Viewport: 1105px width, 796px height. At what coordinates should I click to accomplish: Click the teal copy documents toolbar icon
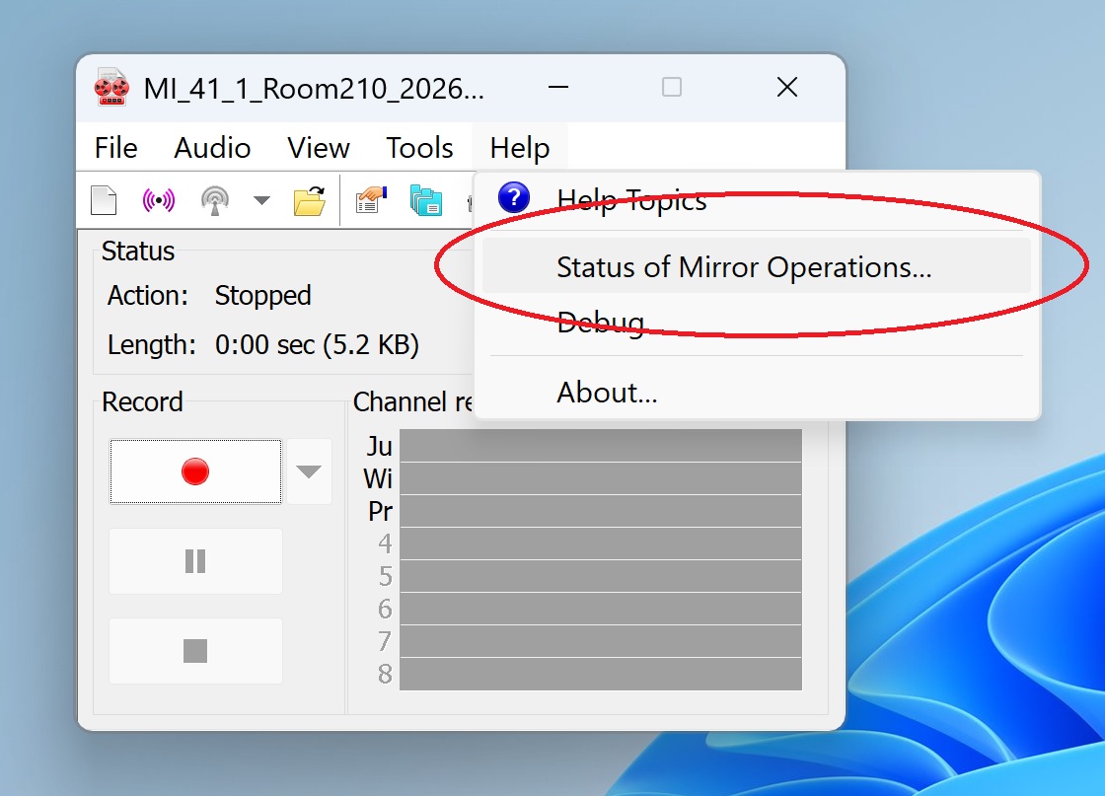[x=425, y=201]
